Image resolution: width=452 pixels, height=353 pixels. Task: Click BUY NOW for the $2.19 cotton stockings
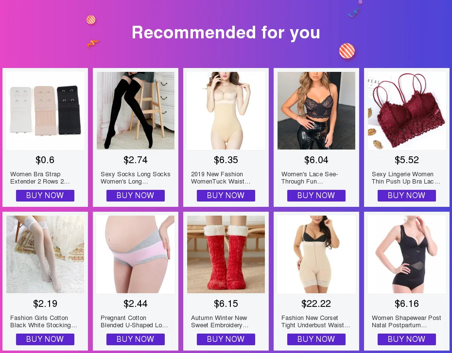pos(45,339)
